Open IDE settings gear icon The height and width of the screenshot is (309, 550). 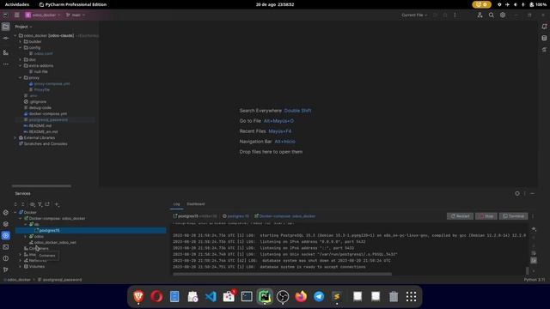pos(503,15)
